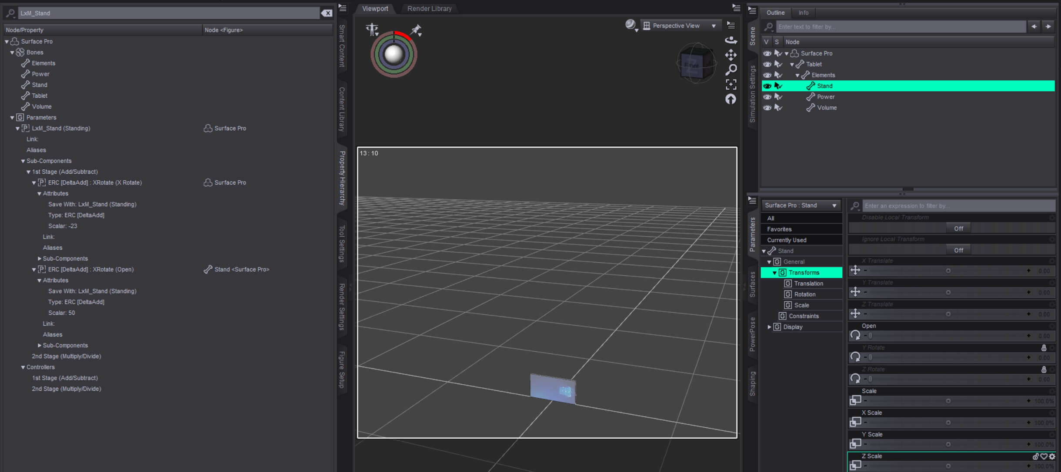Toggle Ignore Local Transform Off button
1061x472 pixels.
coord(958,250)
